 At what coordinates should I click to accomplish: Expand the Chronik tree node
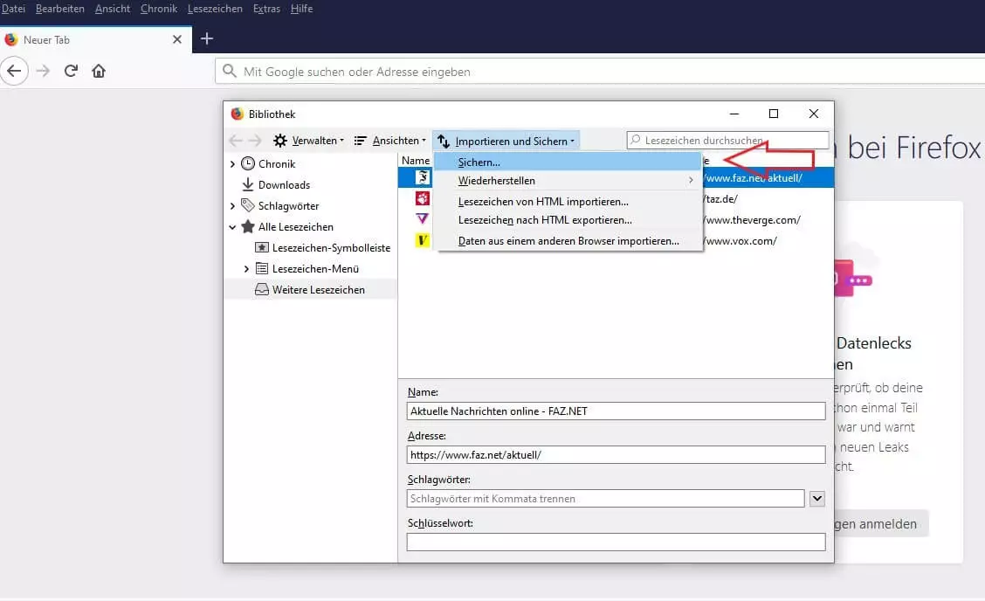coord(232,164)
